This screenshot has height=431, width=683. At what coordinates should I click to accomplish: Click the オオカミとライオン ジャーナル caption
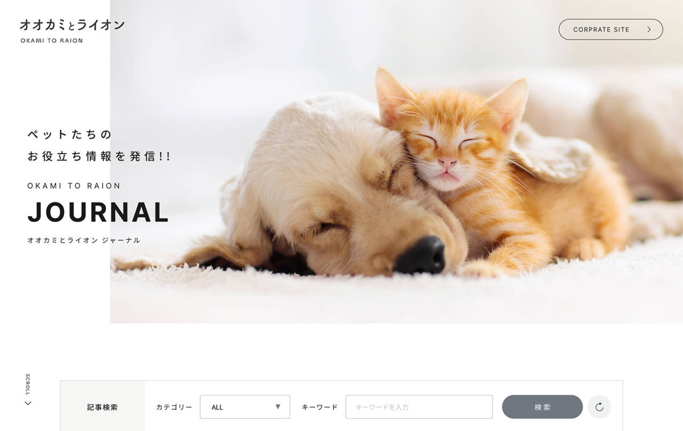pyautogui.click(x=84, y=241)
